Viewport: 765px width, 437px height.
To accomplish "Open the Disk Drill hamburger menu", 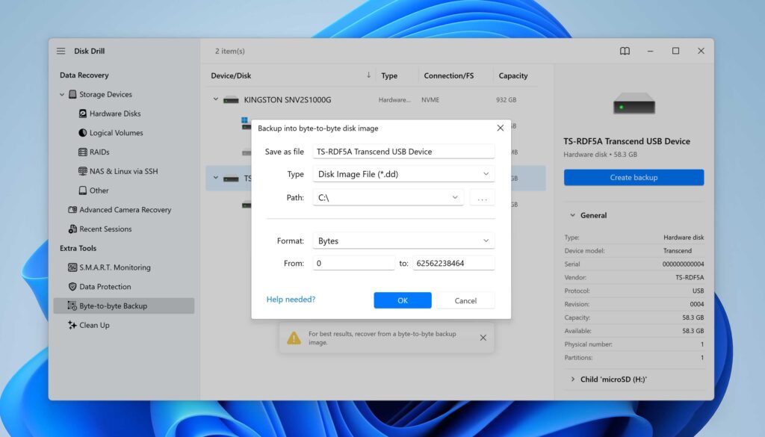I will click(61, 51).
